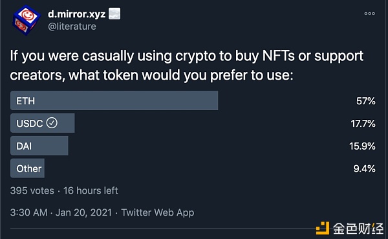Click the 9.4% result for Other
Screen dimensions: 388x239
click(x=364, y=169)
